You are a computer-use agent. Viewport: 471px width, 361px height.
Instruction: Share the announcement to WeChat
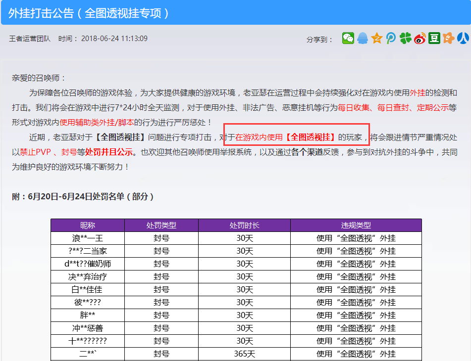[348, 39]
